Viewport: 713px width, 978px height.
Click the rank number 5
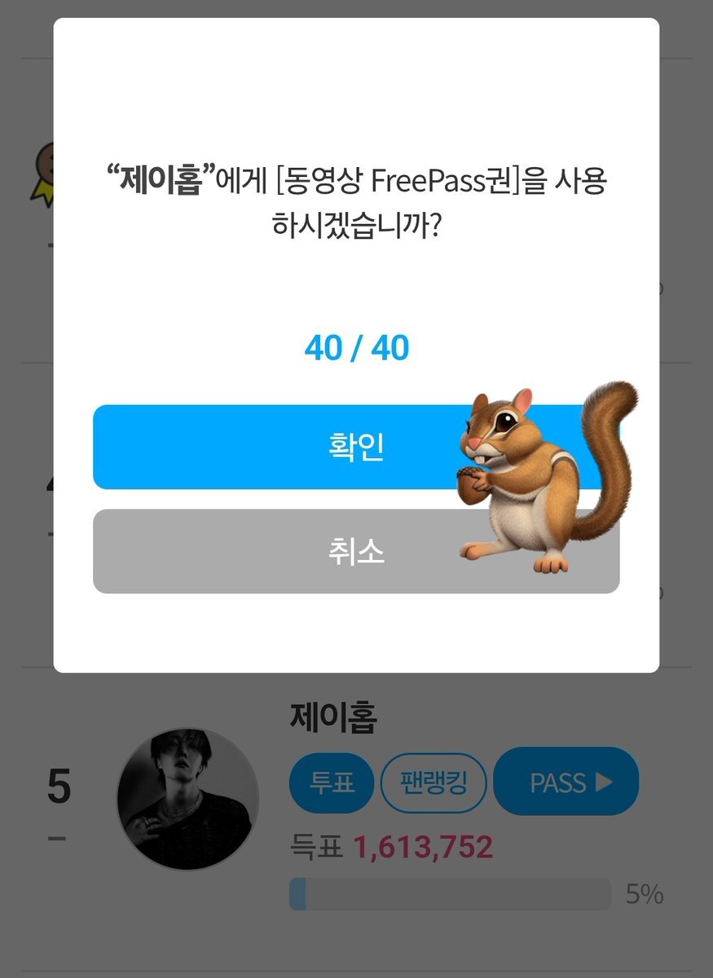click(59, 787)
